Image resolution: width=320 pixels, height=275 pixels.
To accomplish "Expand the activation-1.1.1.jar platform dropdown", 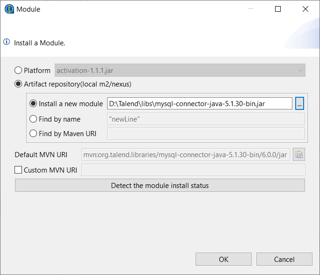I will click(x=180, y=71).
